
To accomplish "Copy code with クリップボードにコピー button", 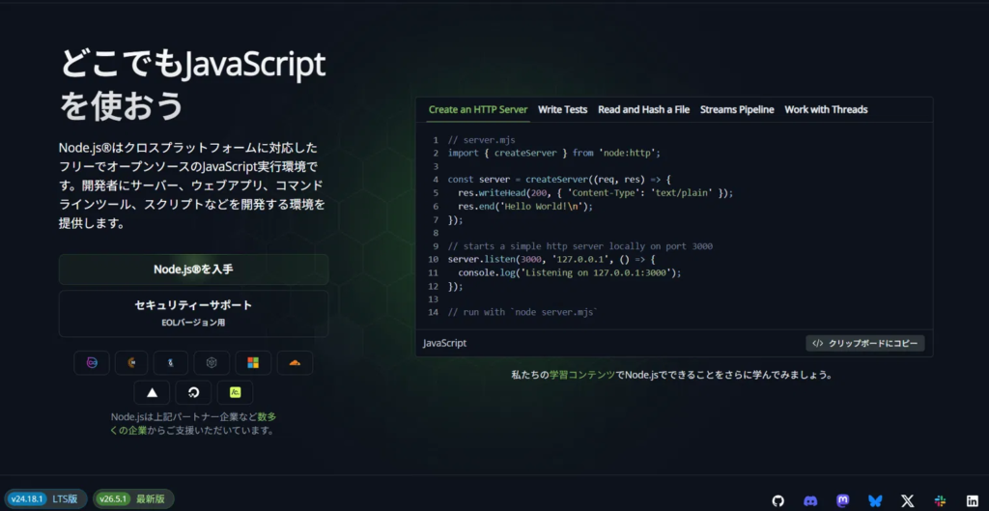I will (x=865, y=343).
